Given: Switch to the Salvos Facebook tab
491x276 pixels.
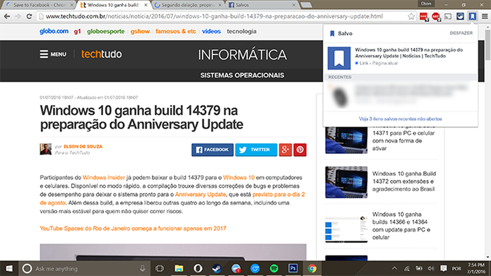Looking at the screenshot, I should [262, 5].
